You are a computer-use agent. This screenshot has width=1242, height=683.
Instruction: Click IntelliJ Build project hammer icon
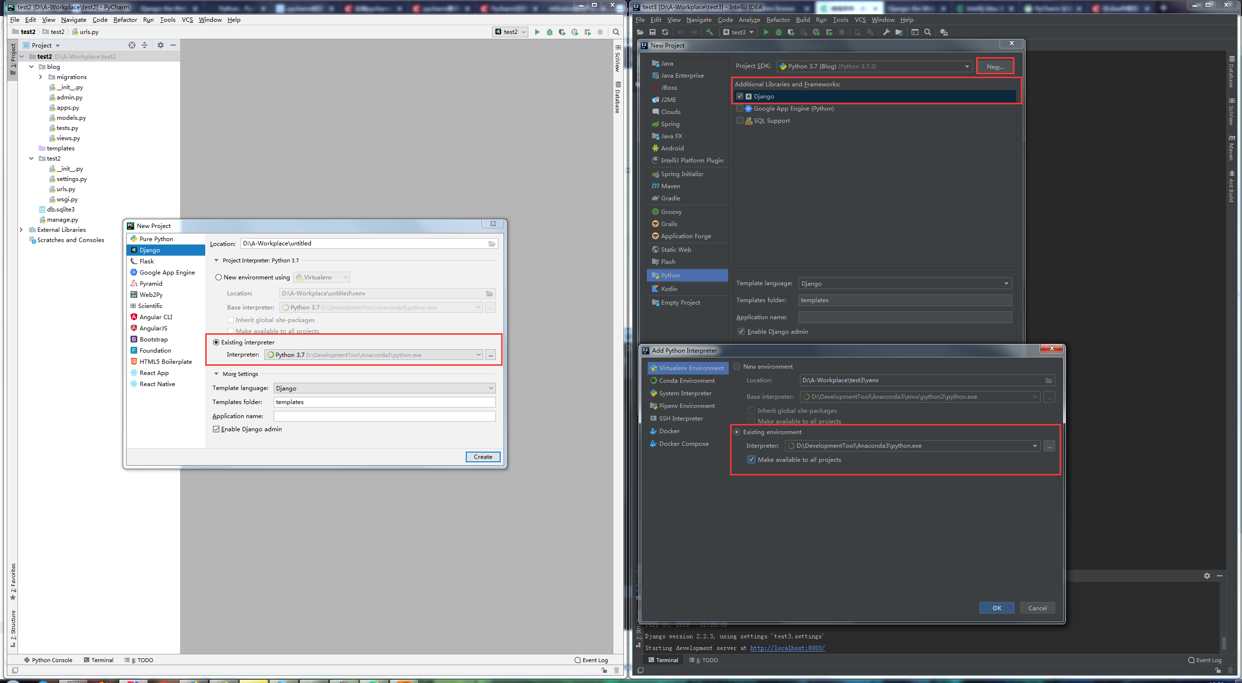click(709, 32)
